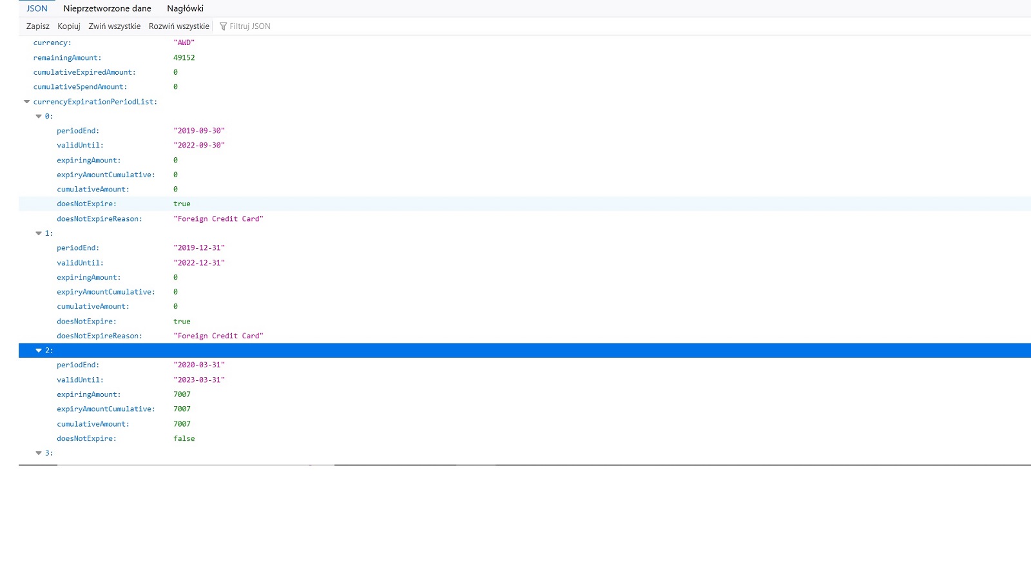Select periodEnd value "2019-09-30"
The image size is (1031, 580).
(199, 131)
